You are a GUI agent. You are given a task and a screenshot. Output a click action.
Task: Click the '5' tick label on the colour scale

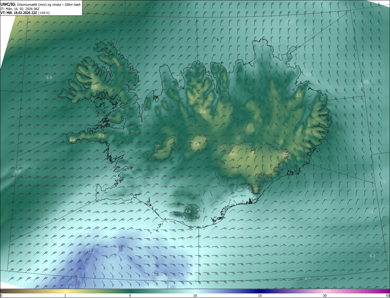(x=130, y=296)
